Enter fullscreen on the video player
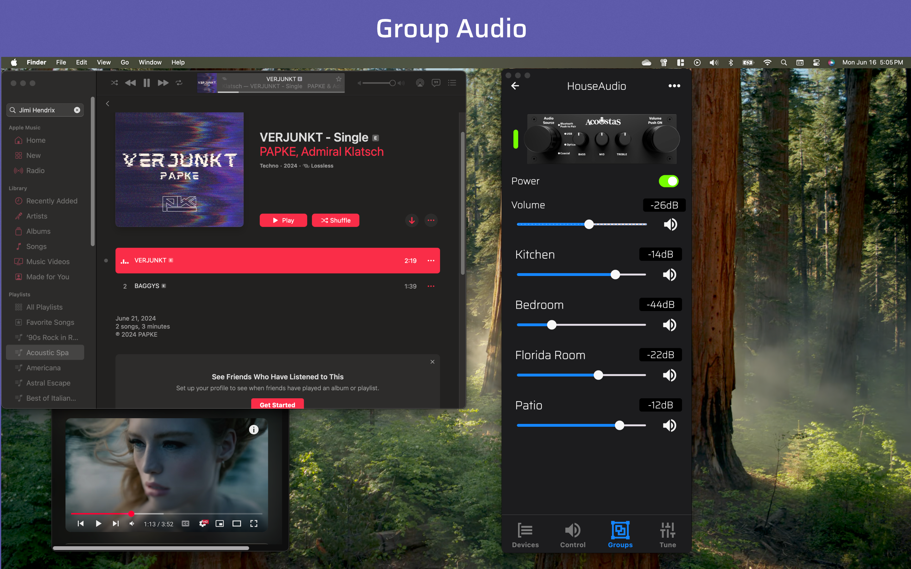 pyautogui.click(x=254, y=523)
